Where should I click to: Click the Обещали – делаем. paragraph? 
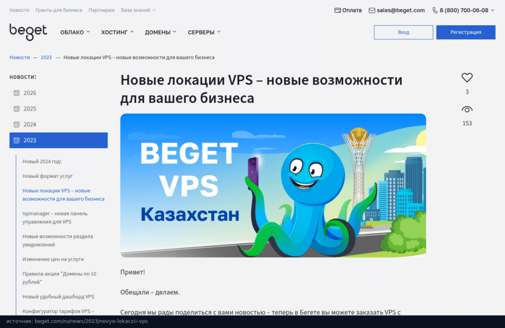(x=150, y=293)
